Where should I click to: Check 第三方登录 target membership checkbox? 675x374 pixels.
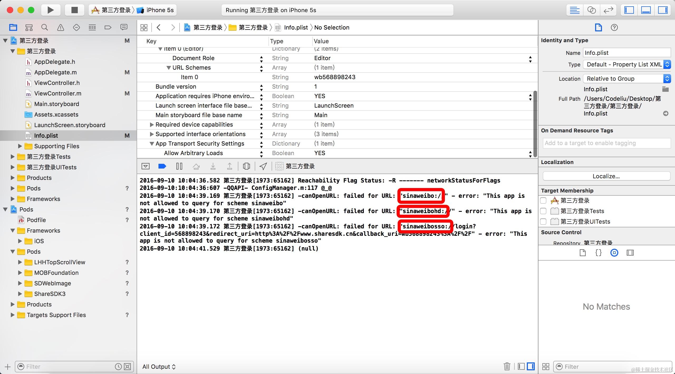pos(543,200)
